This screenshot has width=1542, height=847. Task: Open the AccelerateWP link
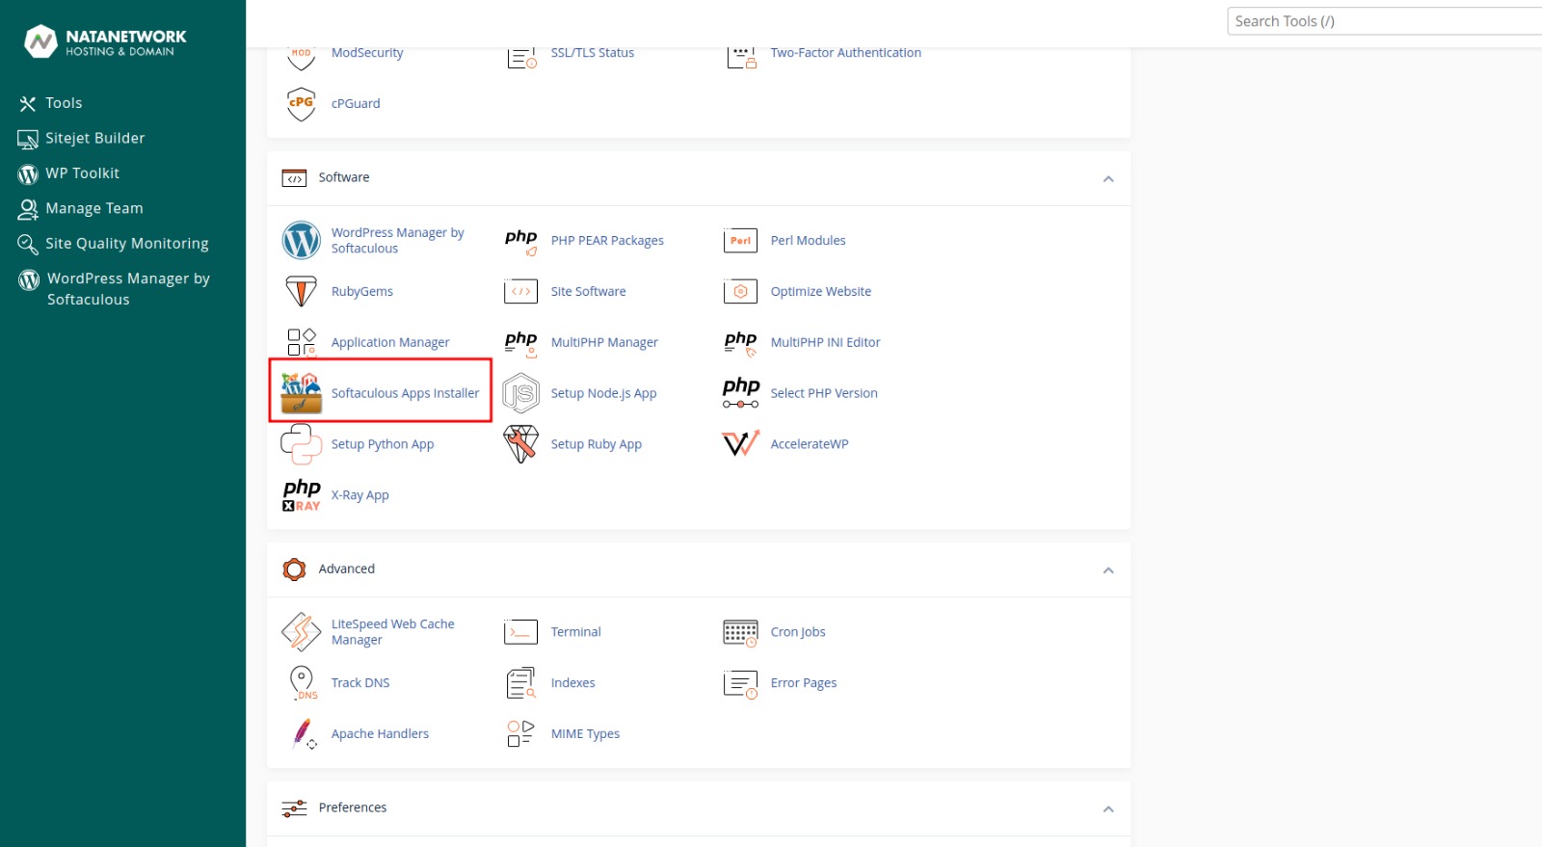(810, 444)
